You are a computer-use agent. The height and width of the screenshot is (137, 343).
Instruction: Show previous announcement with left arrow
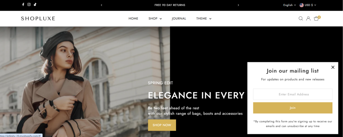101,5
